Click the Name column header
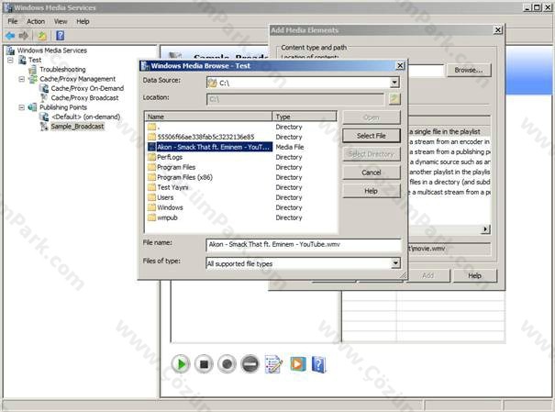555x412 pixels. coord(208,117)
